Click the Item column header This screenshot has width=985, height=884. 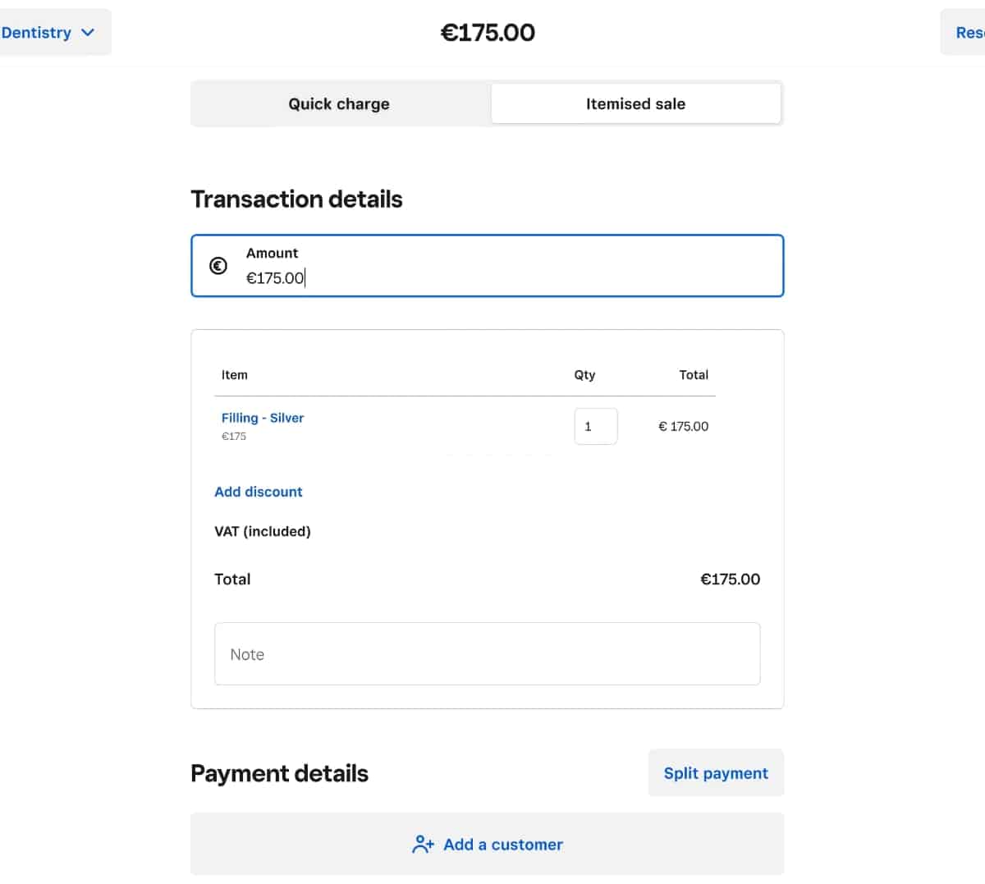234,375
